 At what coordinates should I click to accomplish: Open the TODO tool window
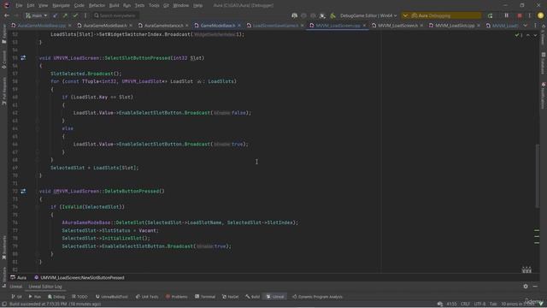(79, 297)
